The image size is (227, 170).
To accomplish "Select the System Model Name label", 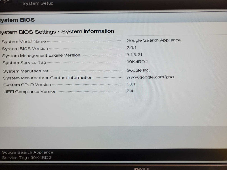I will point(24,42).
